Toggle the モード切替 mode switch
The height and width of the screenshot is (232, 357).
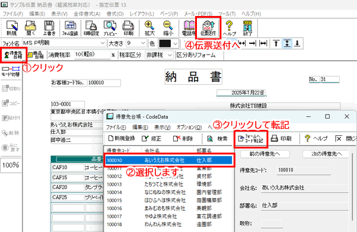(x=11, y=71)
